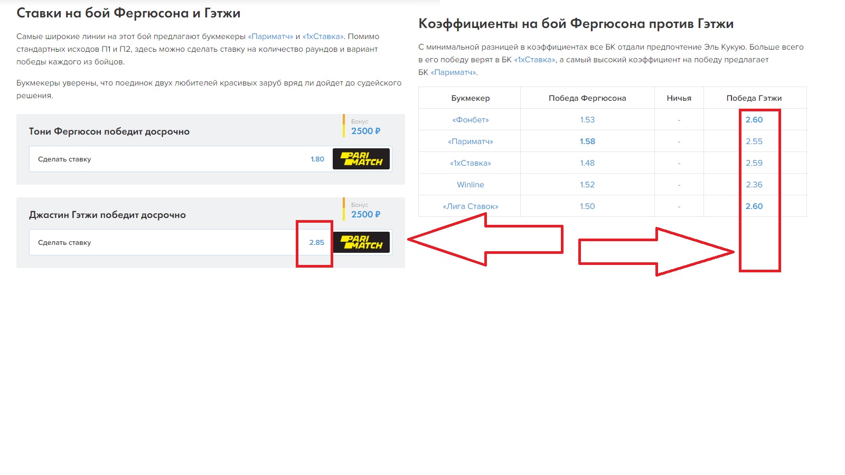This screenshot has height=475, width=845.
Task: Click 1xStavka's 1.48 odds on Ferguson win
Action: 587,163
